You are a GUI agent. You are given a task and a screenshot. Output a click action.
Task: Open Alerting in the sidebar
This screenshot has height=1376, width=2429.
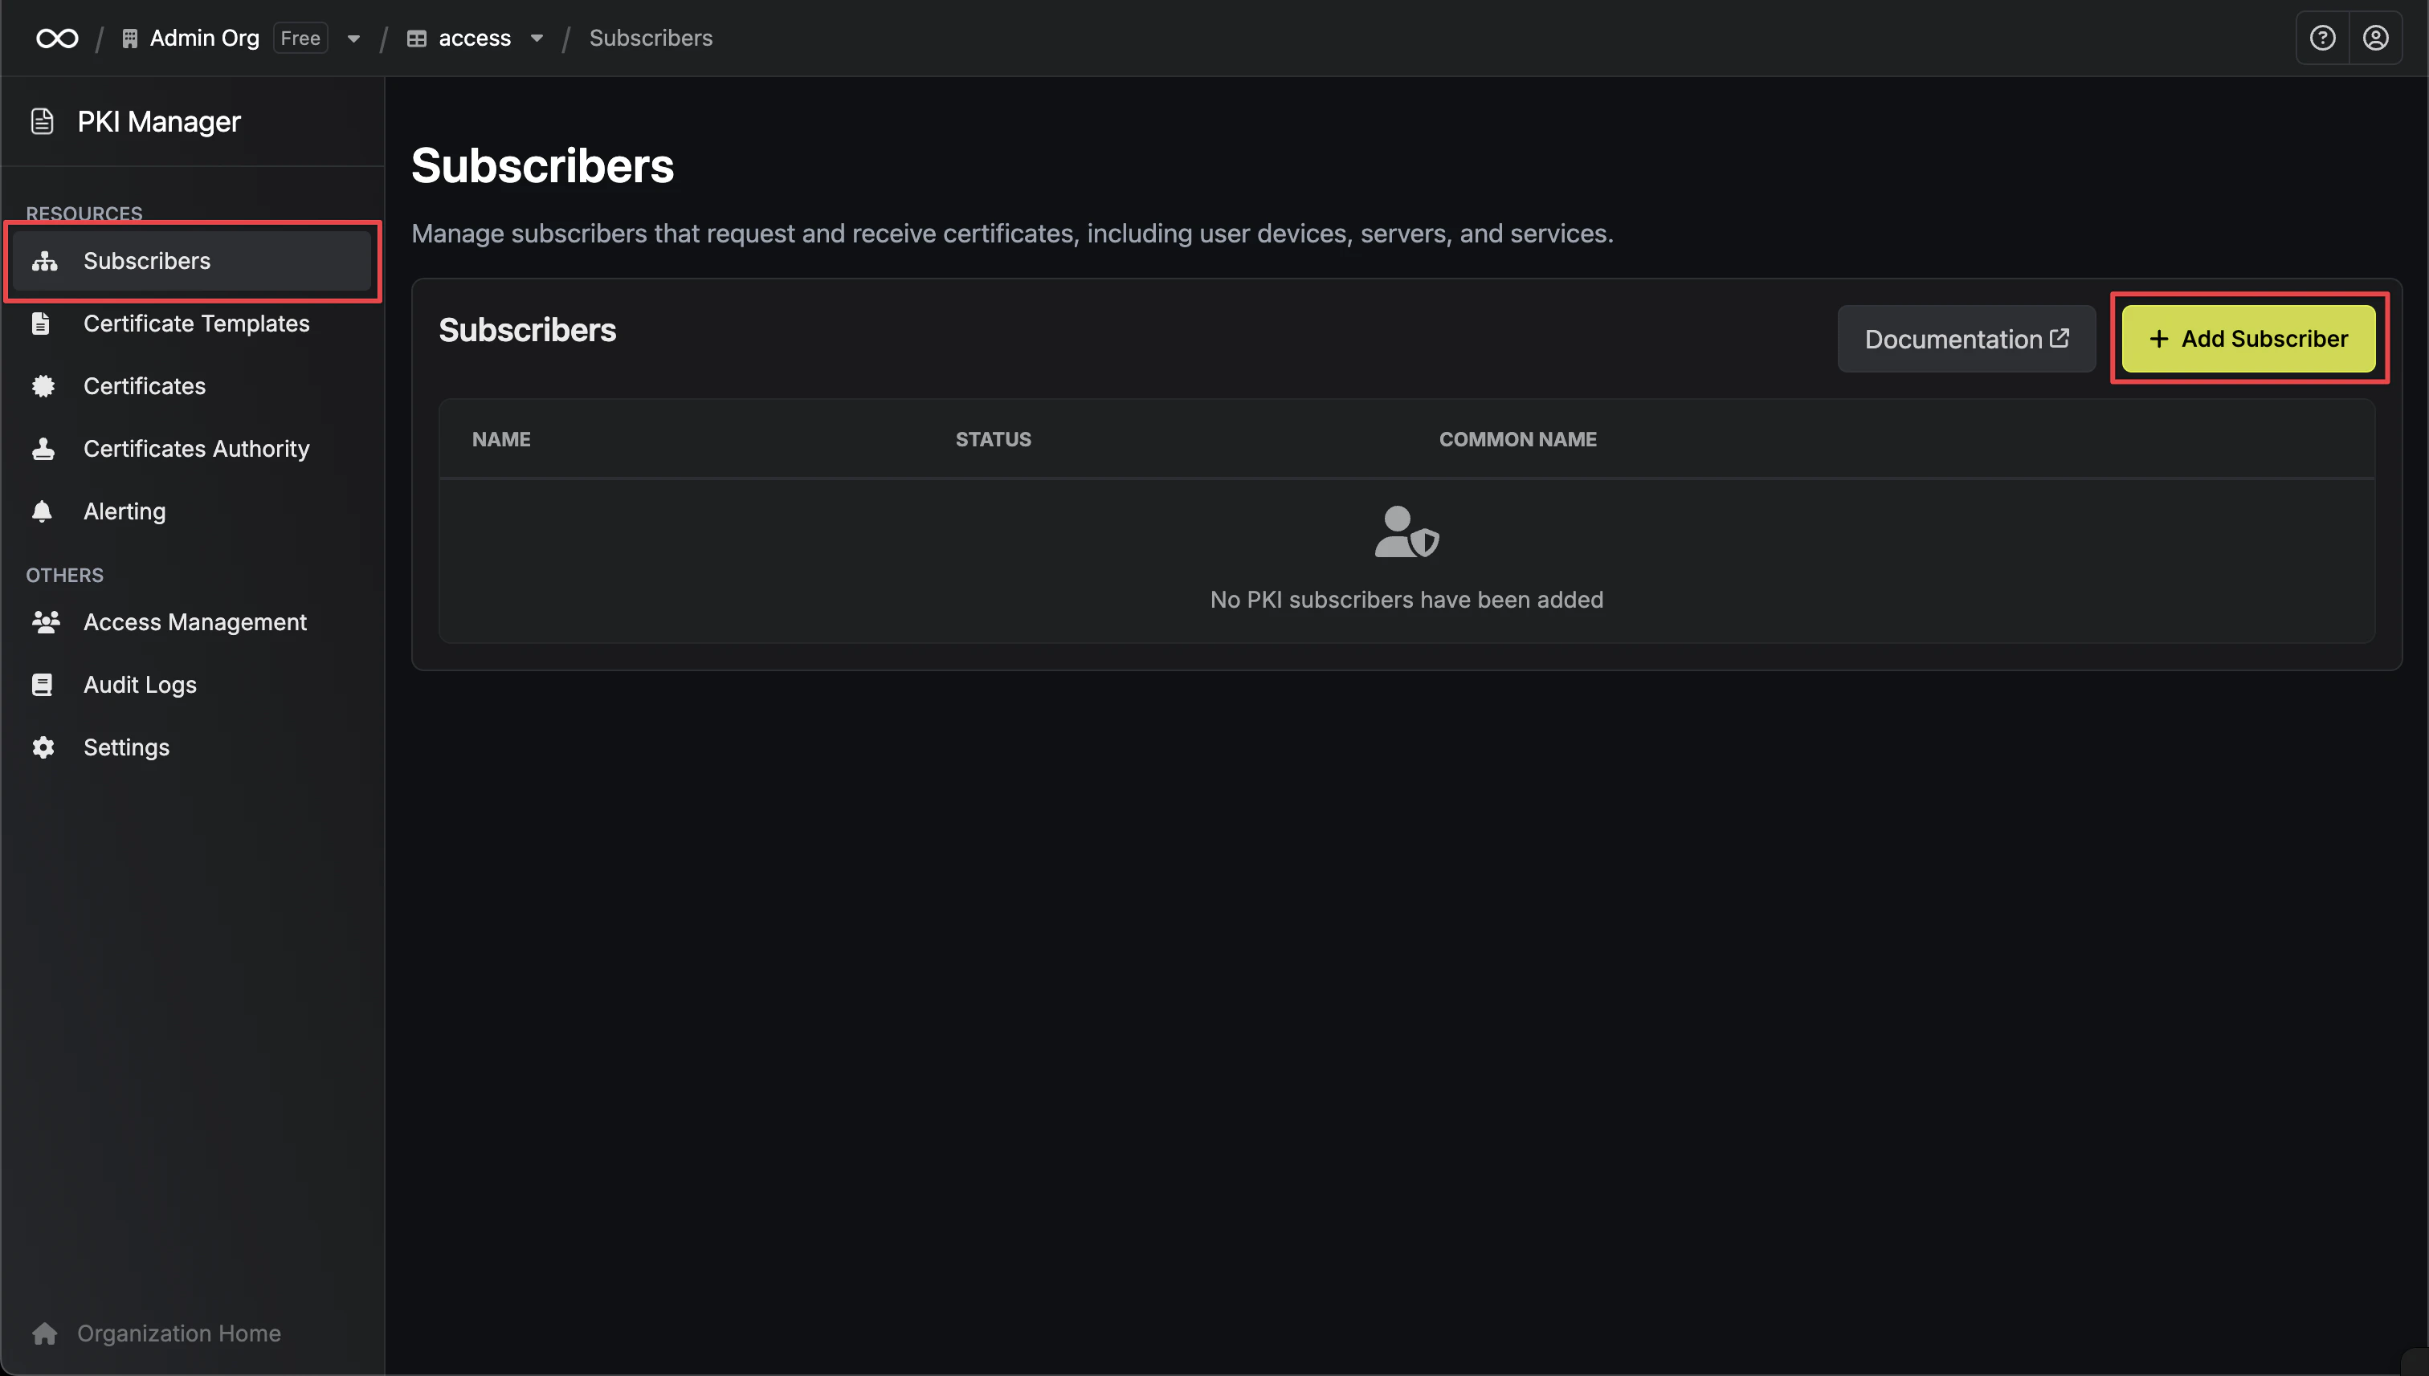[x=192, y=511]
